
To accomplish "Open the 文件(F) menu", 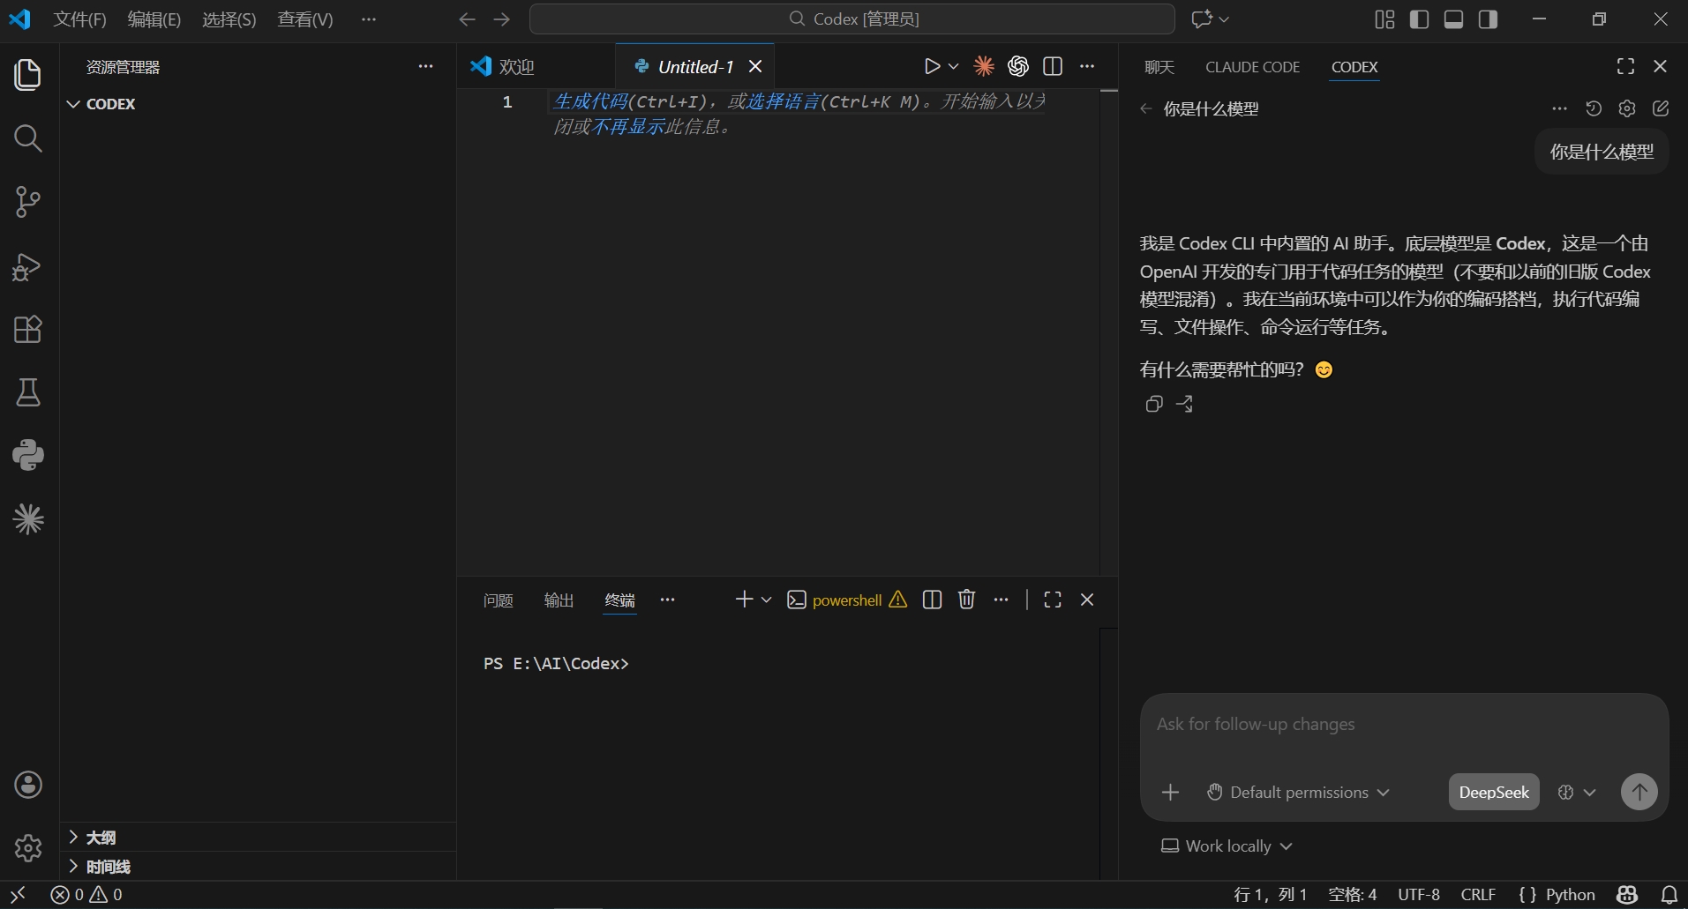I will pos(79,19).
